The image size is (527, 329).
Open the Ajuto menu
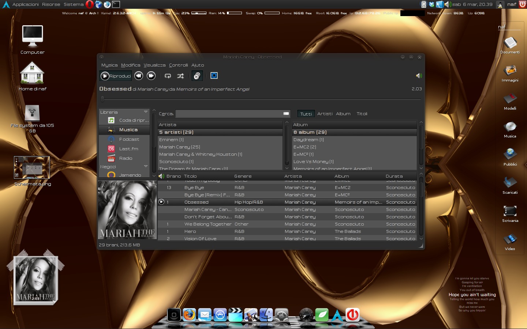pyautogui.click(x=198, y=65)
